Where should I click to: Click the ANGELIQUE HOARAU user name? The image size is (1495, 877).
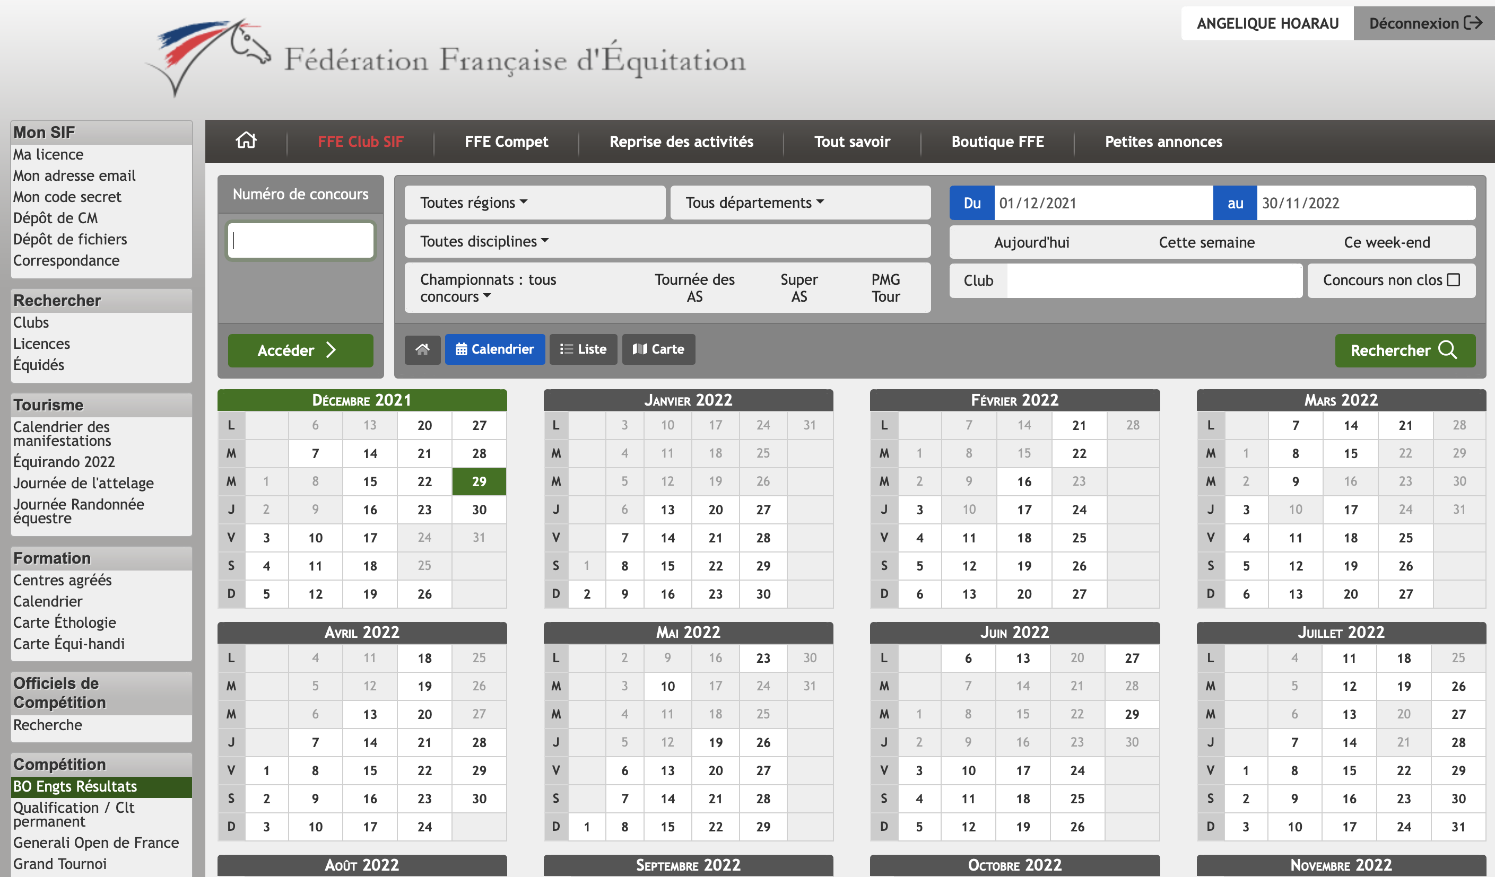tap(1267, 23)
